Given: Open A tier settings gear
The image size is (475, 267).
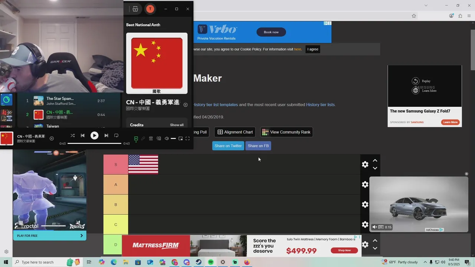Looking at the screenshot, I should tap(365, 184).
